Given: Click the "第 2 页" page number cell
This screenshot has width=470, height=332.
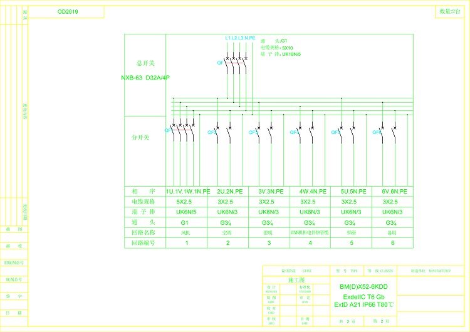Looking at the screenshot, I should 381,321.
